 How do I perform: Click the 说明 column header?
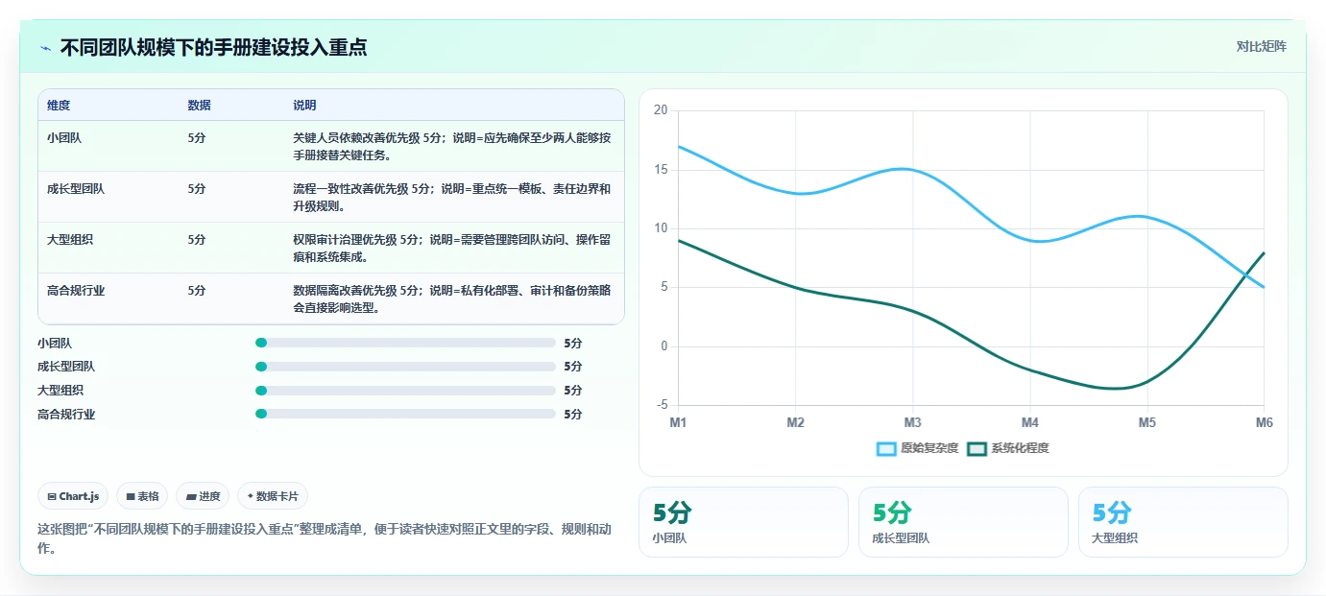[x=304, y=105]
